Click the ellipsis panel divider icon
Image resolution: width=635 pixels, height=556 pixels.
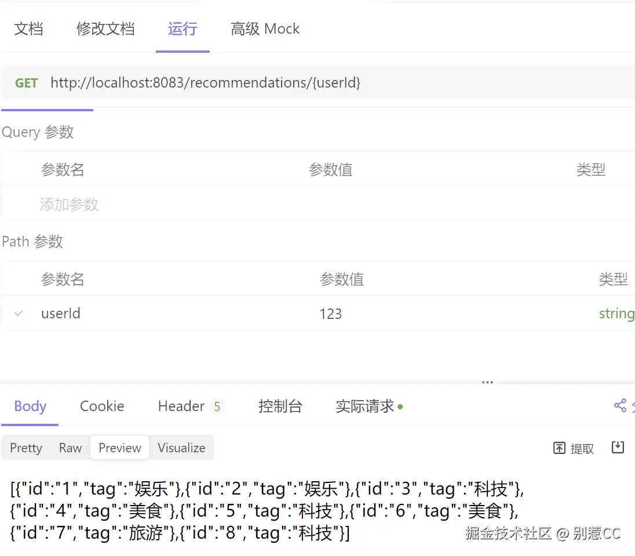coord(487,382)
